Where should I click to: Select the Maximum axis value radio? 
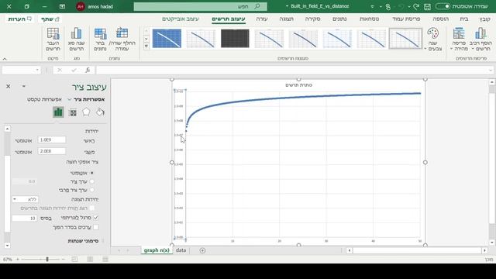pyautogui.click(x=91, y=190)
